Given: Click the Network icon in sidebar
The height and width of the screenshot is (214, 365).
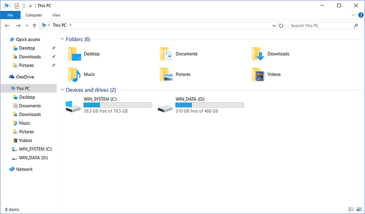Looking at the screenshot, I should pyautogui.click(x=12, y=169).
